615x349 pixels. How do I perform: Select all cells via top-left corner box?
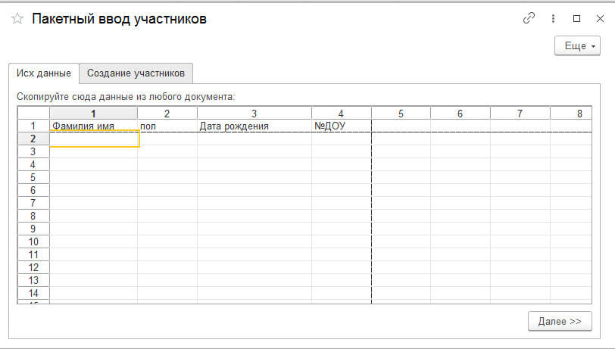click(x=33, y=114)
